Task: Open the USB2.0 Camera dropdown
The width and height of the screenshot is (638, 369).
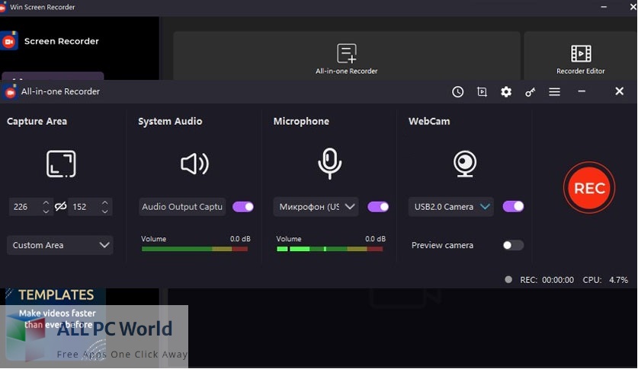Action: click(x=450, y=207)
